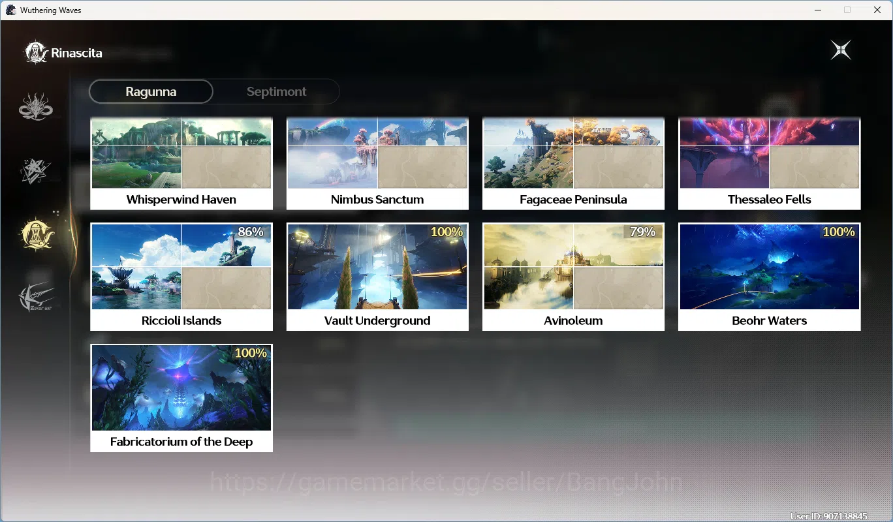Viewport: 893px width, 522px height.
Task: Switch to the Septimont tab
Action: [276, 91]
